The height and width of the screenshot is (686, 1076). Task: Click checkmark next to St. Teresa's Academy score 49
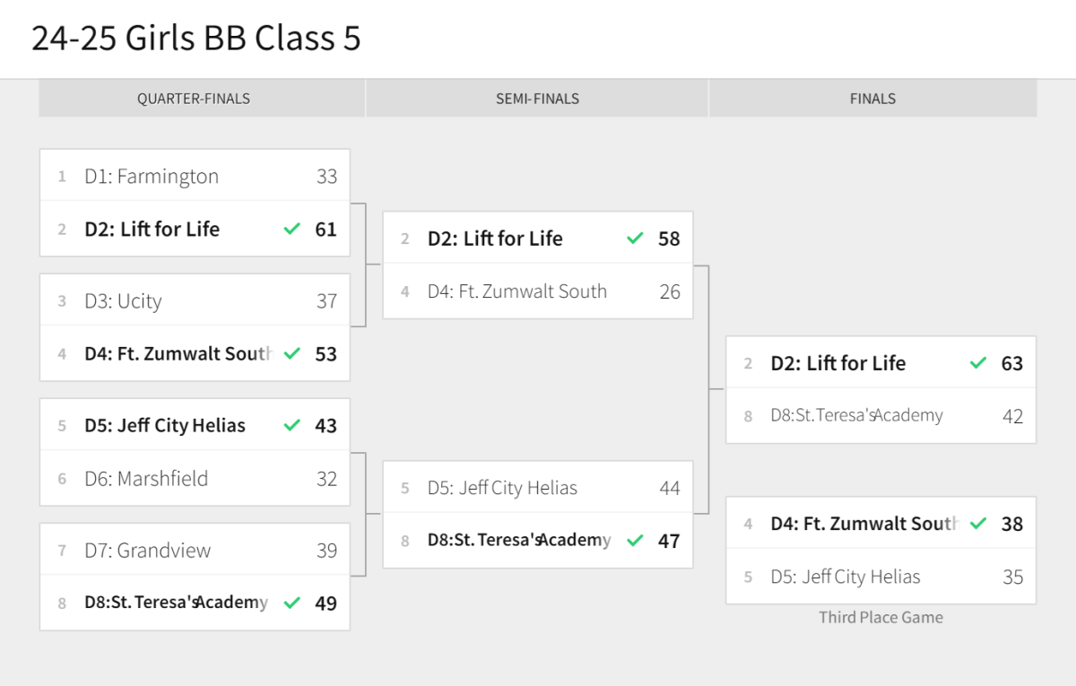pos(291,603)
